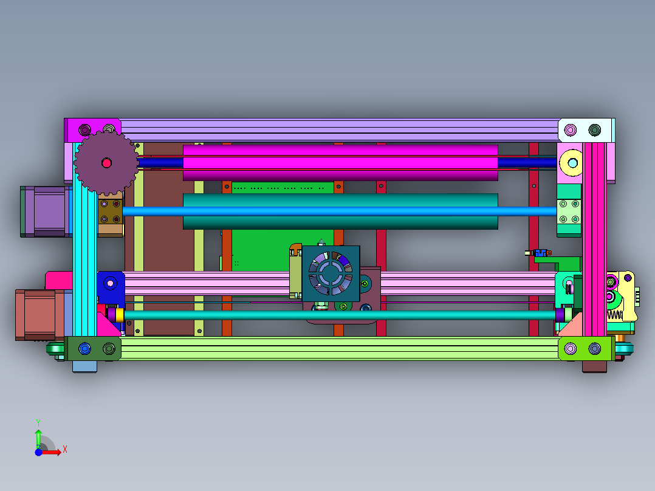Select the large magenta roller cylinder

pyautogui.click(x=340, y=162)
